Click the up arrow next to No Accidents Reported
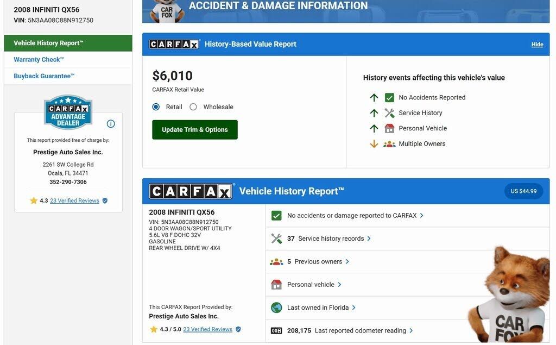The image size is (556, 345). (374, 97)
